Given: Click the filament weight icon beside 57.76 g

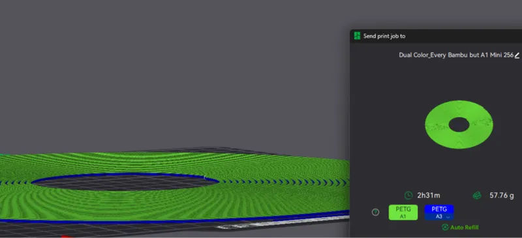Looking at the screenshot, I should pyautogui.click(x=477, y=196).
